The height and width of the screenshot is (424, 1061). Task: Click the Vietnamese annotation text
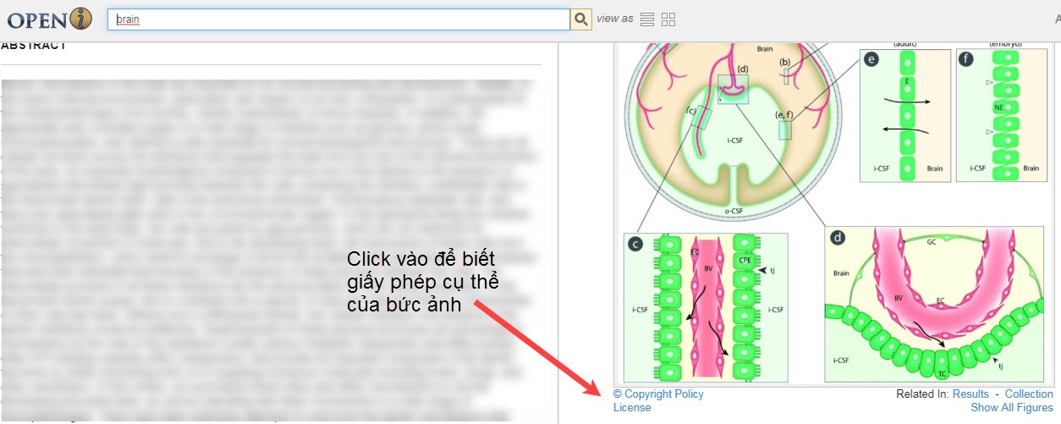[421, 282]
